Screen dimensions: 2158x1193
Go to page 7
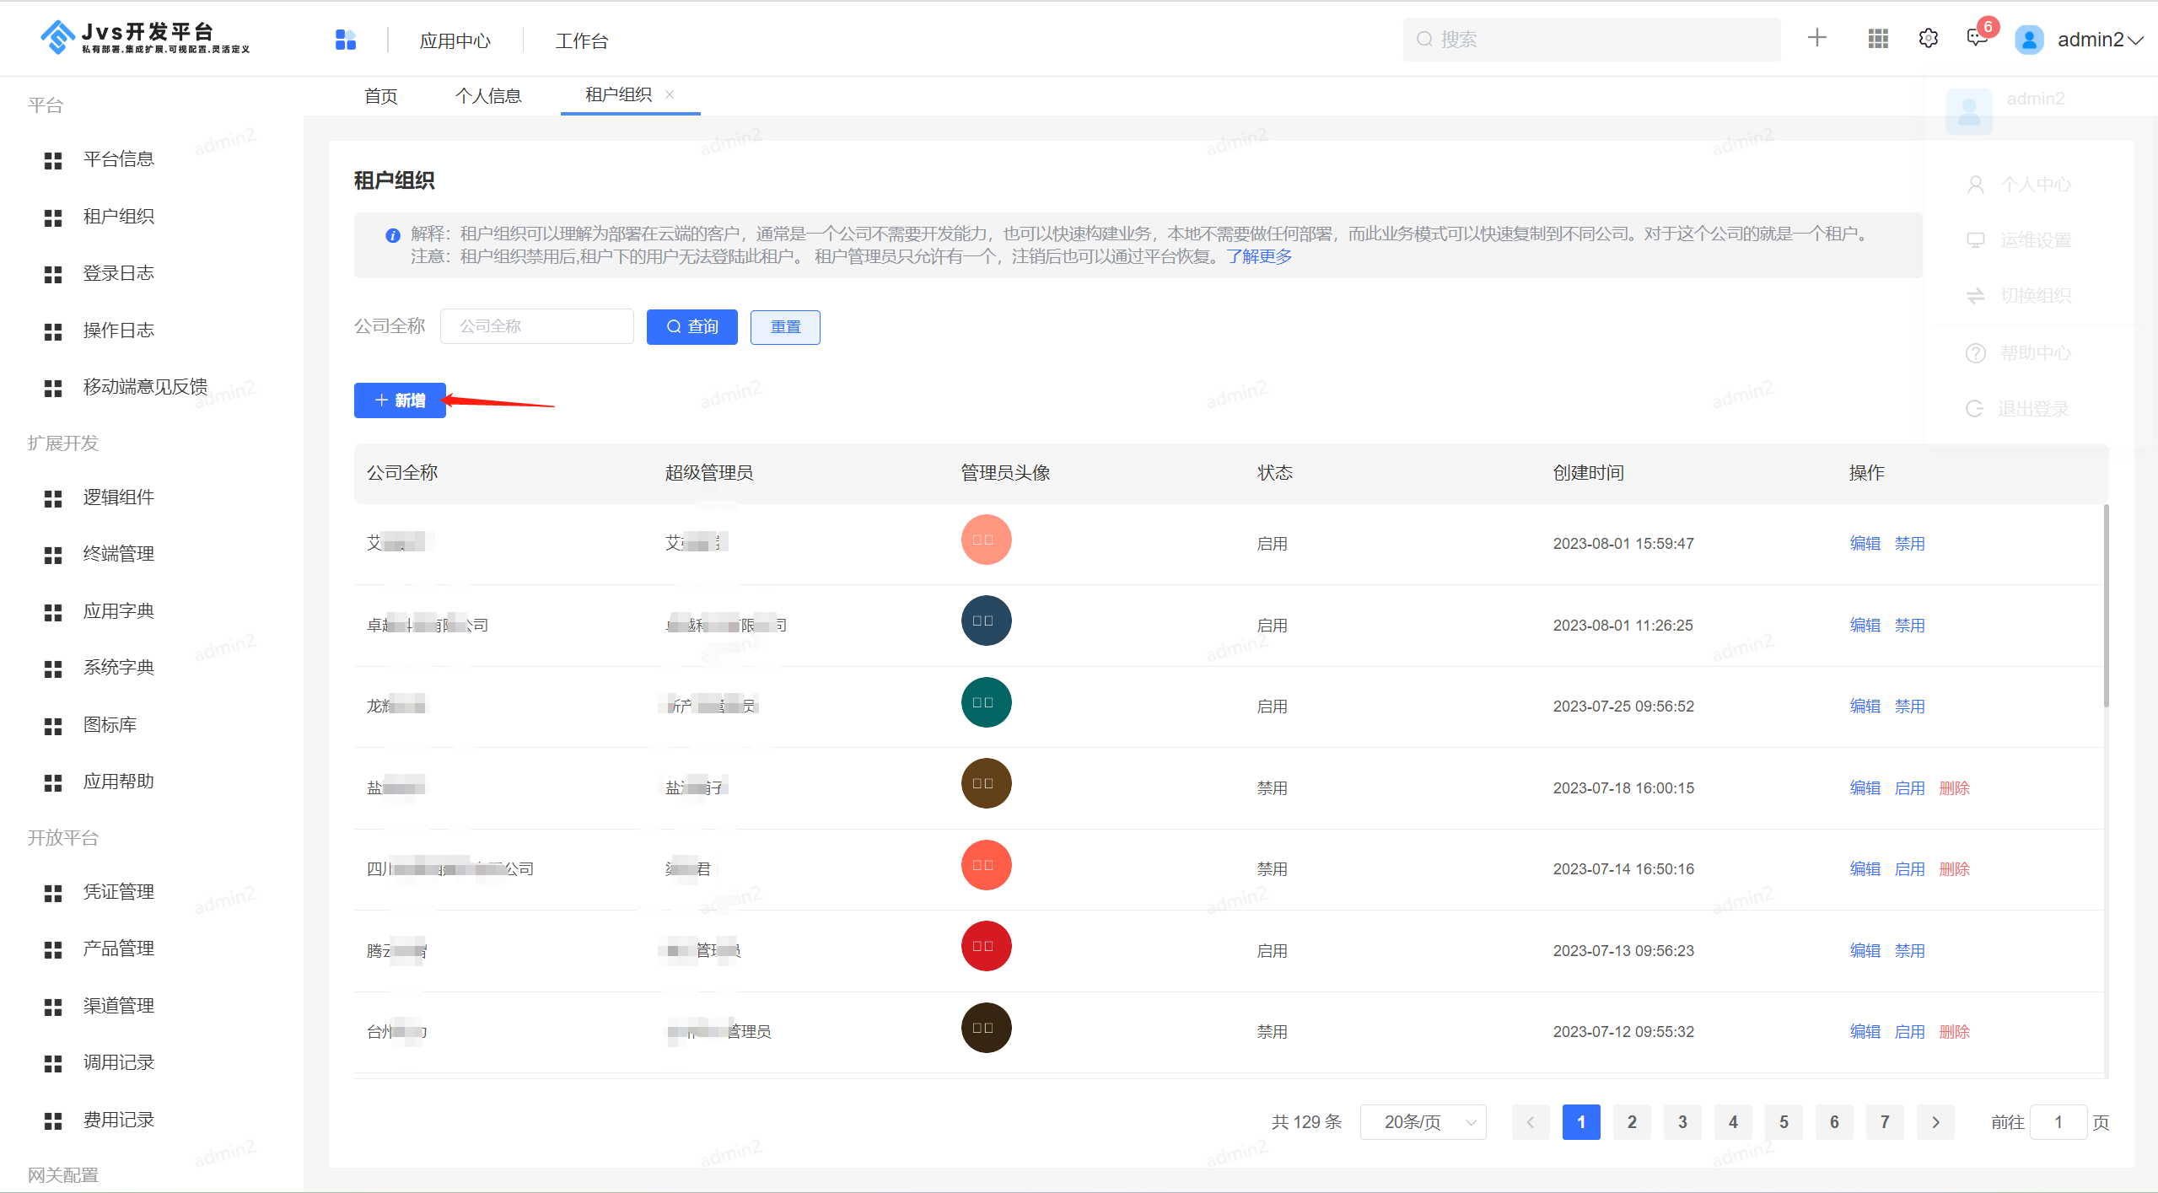pyautogui.click(x=1885, y=1122)
